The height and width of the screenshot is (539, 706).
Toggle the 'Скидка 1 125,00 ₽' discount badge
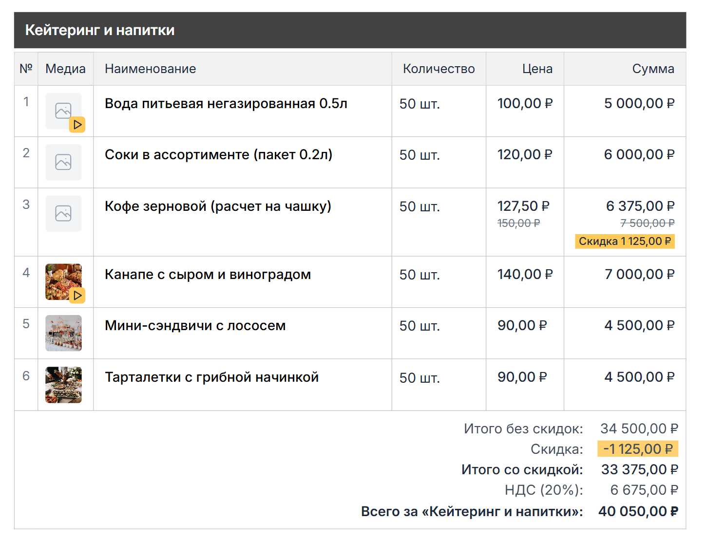point(625,241)
